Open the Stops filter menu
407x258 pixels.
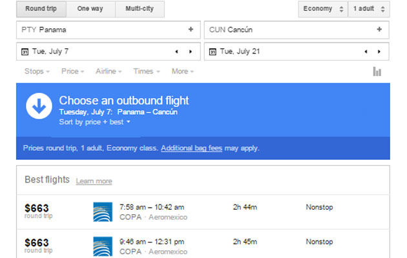tap(37, 71)
